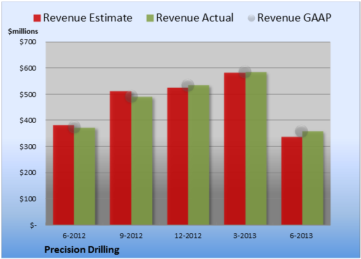Click the GAAP marker above 3-2013

245,72
